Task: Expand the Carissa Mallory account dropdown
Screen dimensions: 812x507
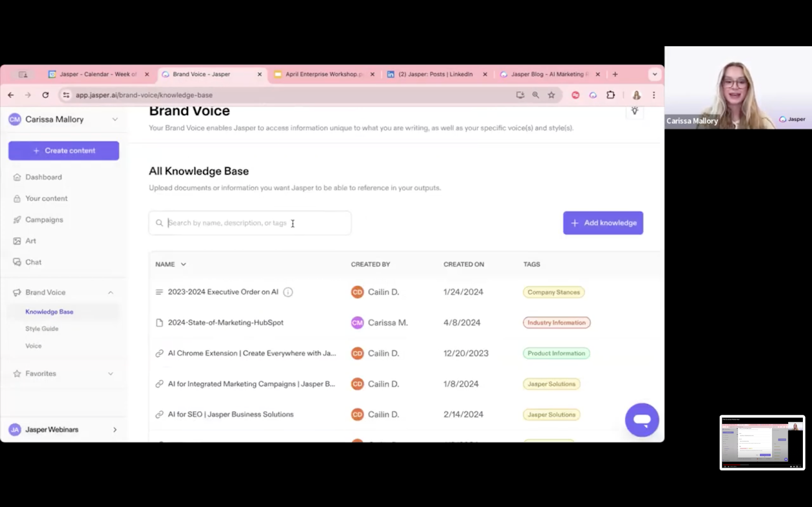Action: pos(115,119)
